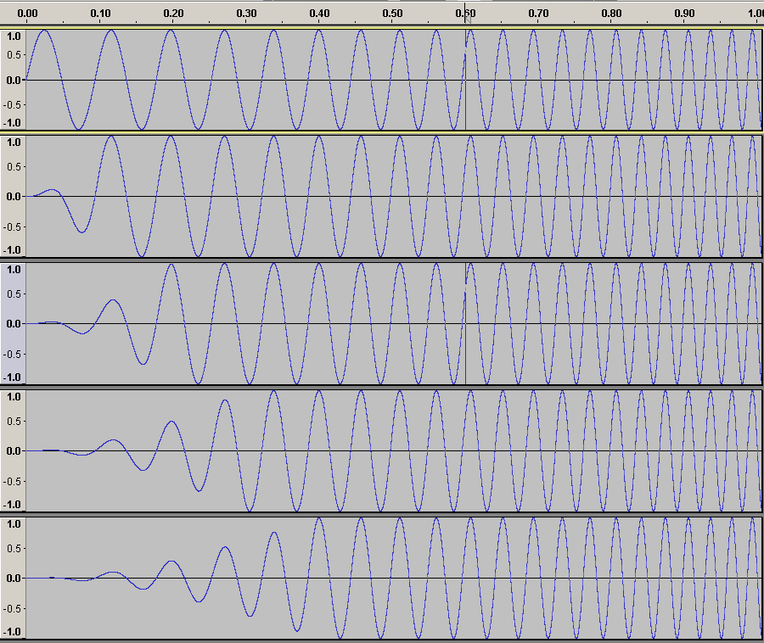Click the vertical amplitude scale of the top track
764x643 pixels.
point(13,80)
